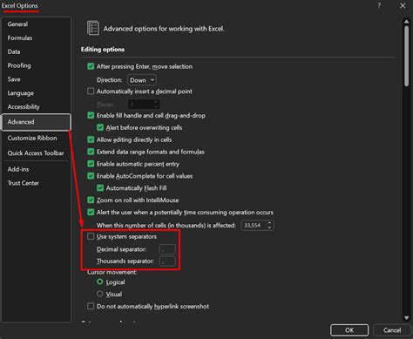
Task: Select the Advanced category
Action: pyautogui.click(x=37, y=122)
